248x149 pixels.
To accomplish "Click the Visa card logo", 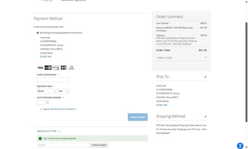I will tap(40, 68).
